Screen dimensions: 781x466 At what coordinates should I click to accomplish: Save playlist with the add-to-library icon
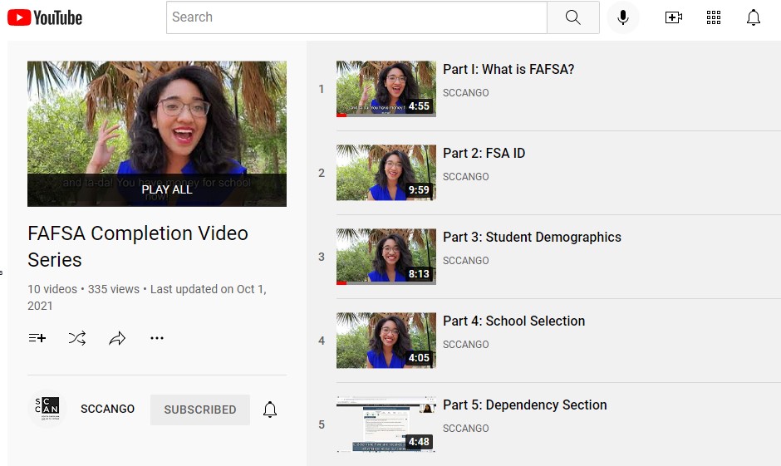point(37,338)
